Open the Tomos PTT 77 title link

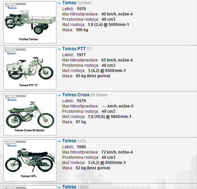tap(77, 49)
